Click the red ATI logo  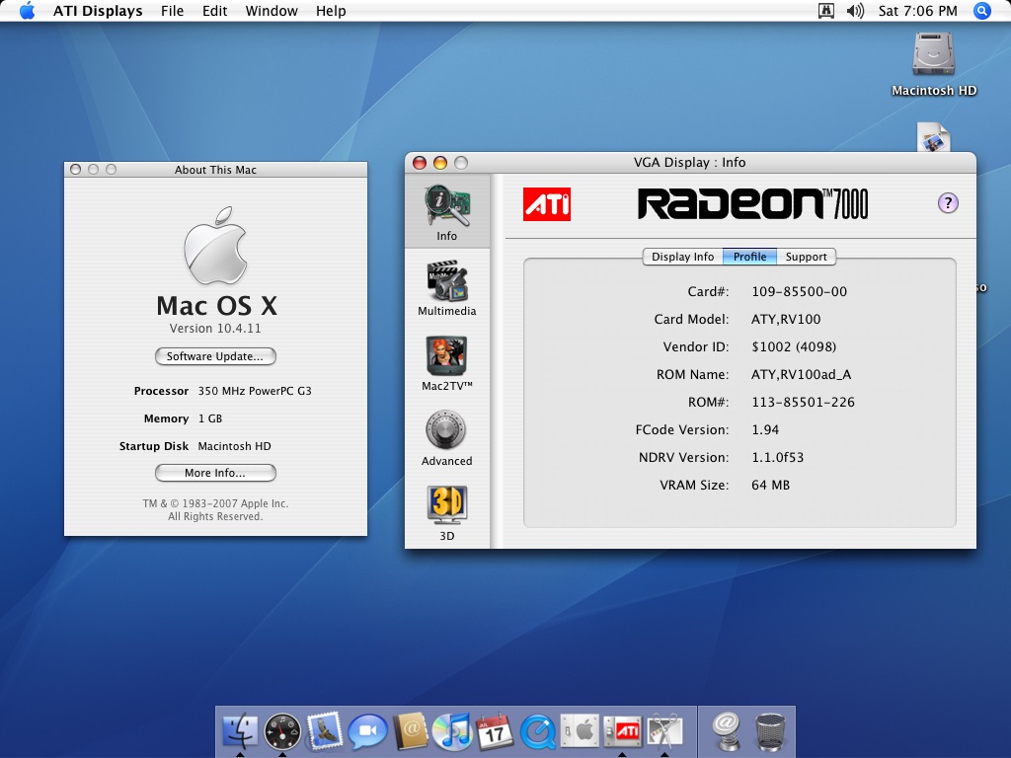(x=547, y=204)
